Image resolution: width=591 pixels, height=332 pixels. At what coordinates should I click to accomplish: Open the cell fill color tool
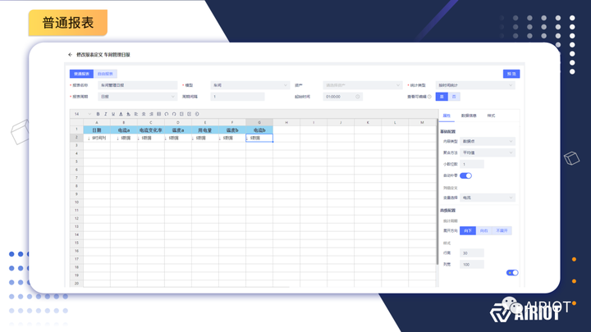click(129, 114)
